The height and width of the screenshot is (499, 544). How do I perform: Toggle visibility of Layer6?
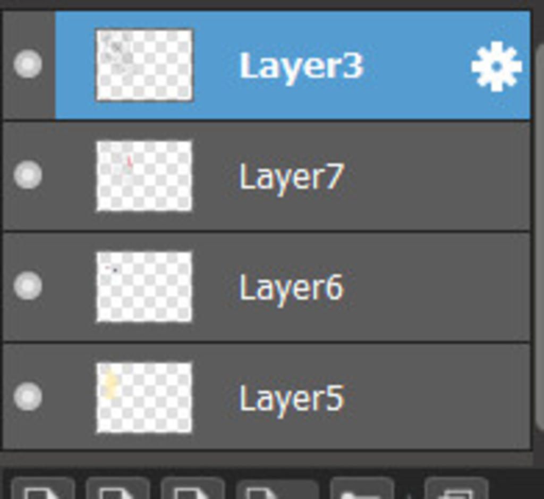(x=28, y=286)
